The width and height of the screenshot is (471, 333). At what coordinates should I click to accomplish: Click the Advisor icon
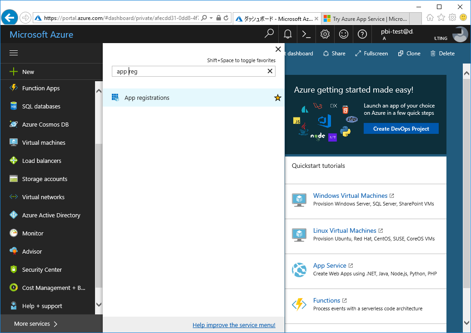(x=14, y=251)
